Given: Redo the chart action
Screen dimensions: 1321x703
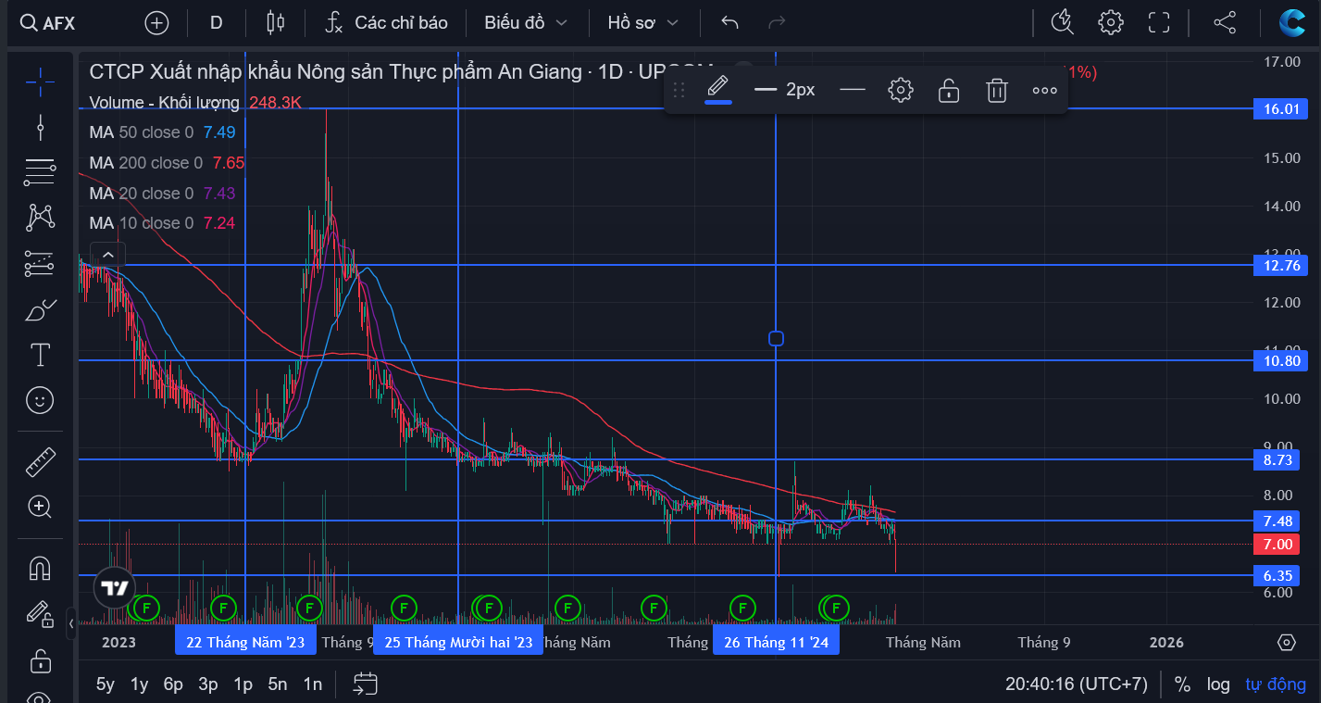Looking at the screenshot, I should point(777,23).
